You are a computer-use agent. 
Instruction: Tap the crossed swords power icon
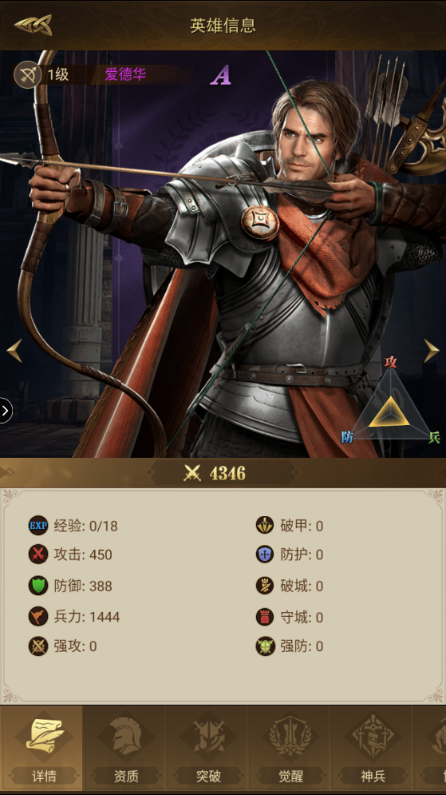coord(192,474)
